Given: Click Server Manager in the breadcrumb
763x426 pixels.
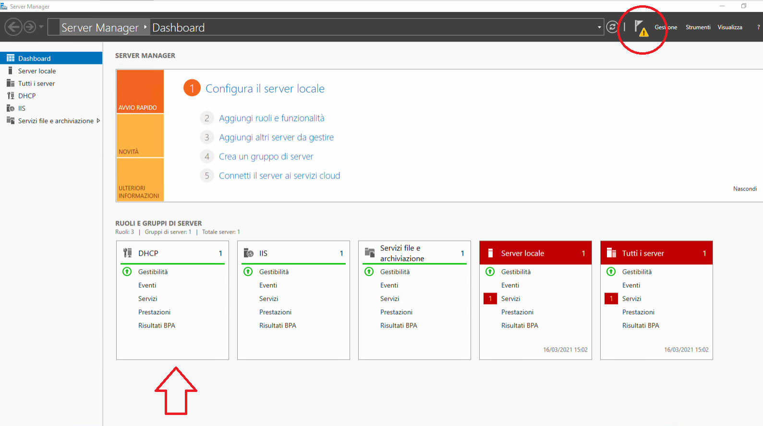Looking at the screenshot, I should (100, 28).
